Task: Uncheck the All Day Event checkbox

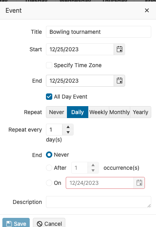Action: (x=49, y=97)
